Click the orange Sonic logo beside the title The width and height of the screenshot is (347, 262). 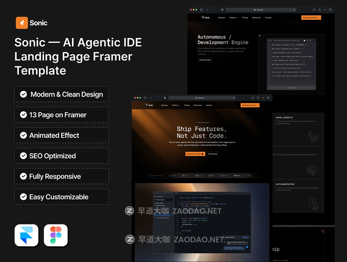[22, 23]
